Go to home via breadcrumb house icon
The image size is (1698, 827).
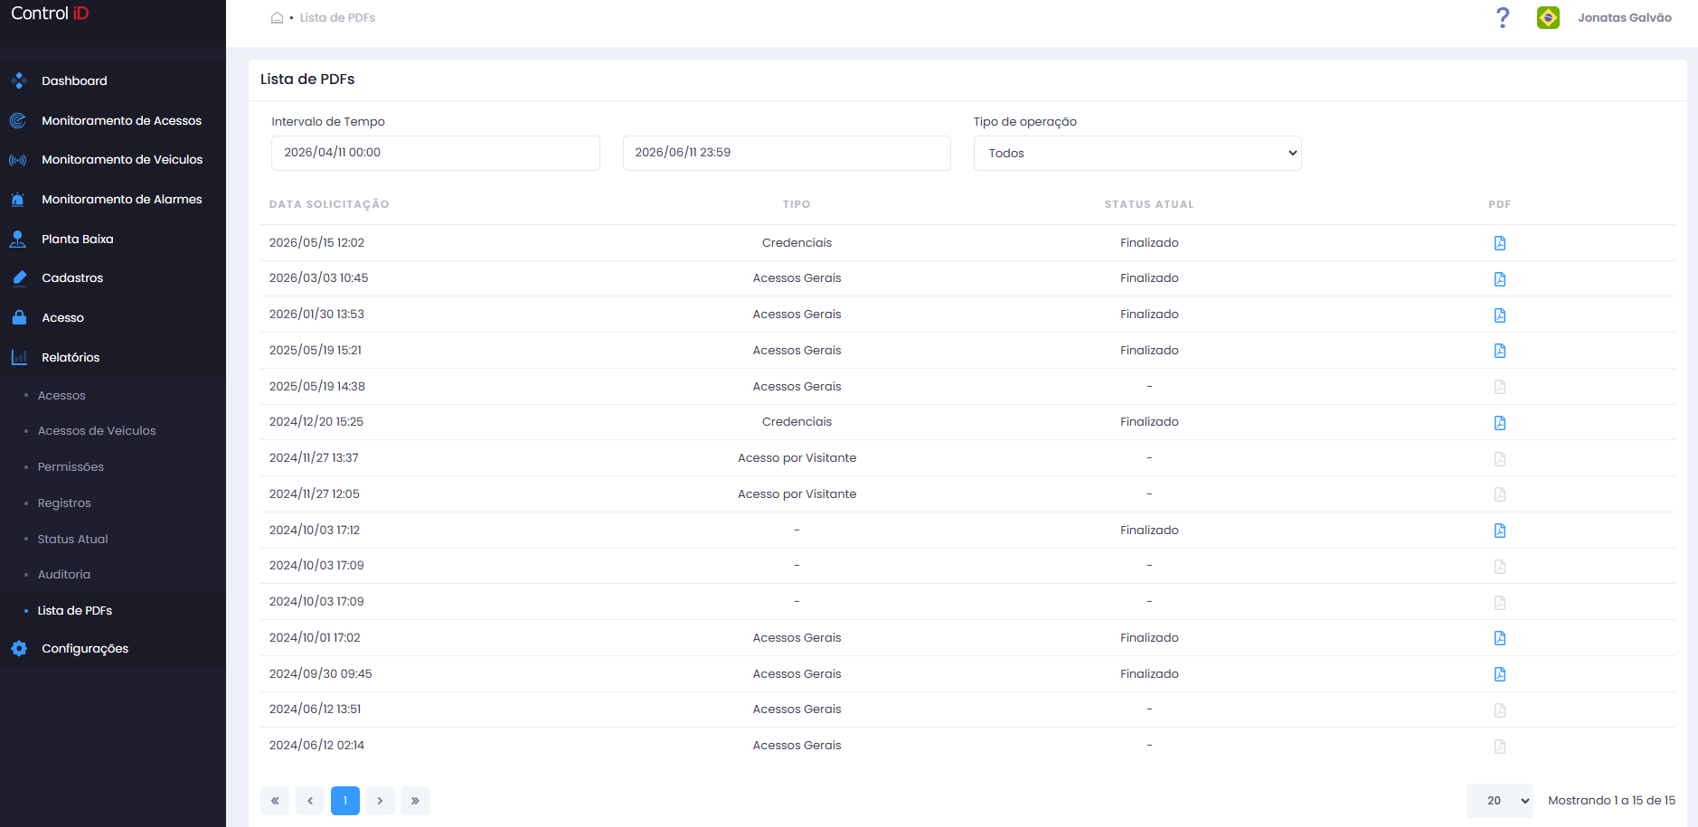pyautogui.click(x=277, y=17)
